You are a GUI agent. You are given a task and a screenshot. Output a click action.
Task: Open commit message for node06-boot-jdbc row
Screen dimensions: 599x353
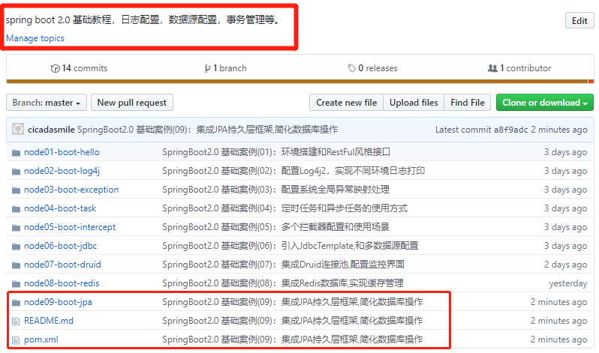[x=290, y=246]
